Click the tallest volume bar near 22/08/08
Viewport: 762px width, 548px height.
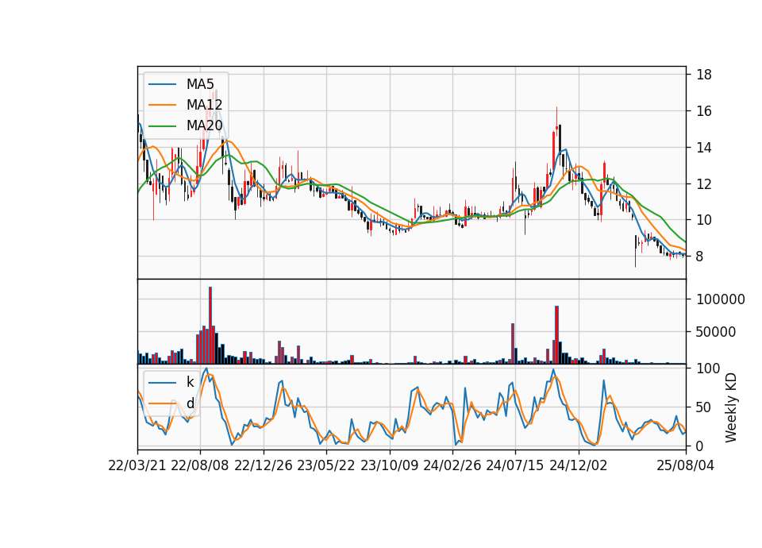point(210,326)
